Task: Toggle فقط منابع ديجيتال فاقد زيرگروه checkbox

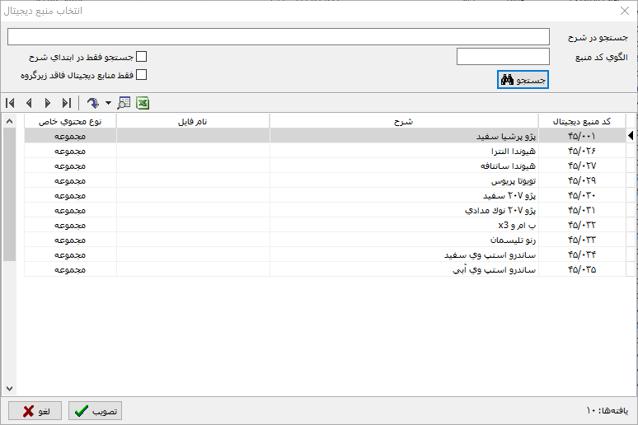Action: click(x=141, y=74)
